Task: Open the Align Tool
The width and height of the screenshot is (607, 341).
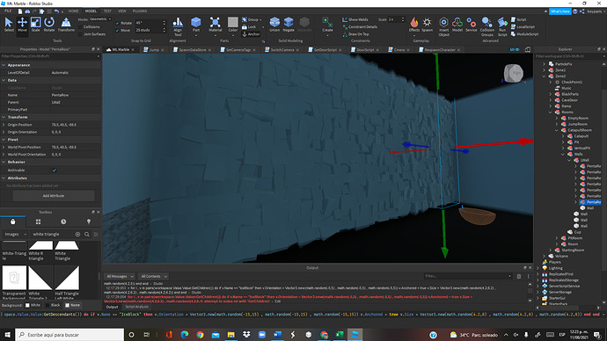Action: 178,26
